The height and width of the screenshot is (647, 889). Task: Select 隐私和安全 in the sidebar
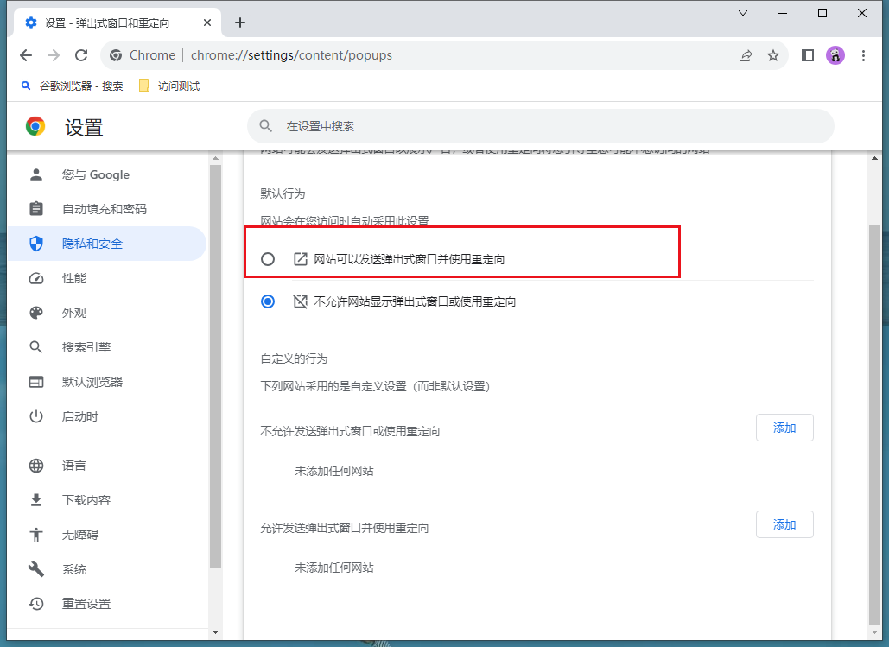[107, 244]
